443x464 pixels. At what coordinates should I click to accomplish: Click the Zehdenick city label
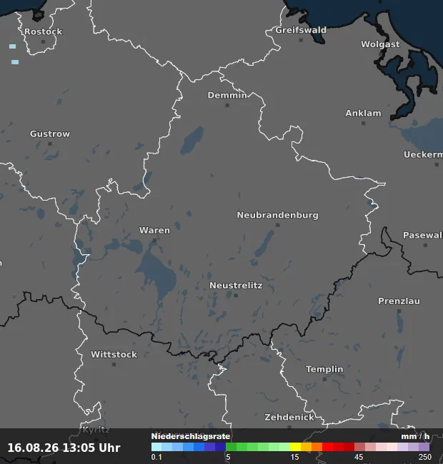point(289,418)
